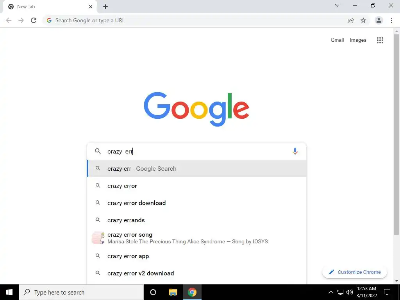Click the browser forward arrow
The image size is (400, 300).
[21, 20]
